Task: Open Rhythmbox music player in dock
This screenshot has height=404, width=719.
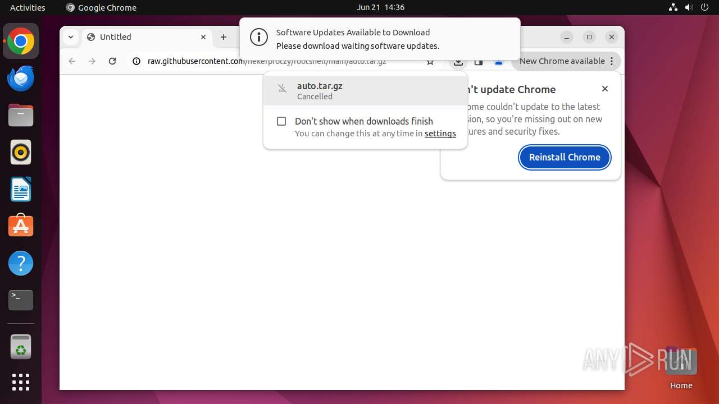Action: point(21,152)
